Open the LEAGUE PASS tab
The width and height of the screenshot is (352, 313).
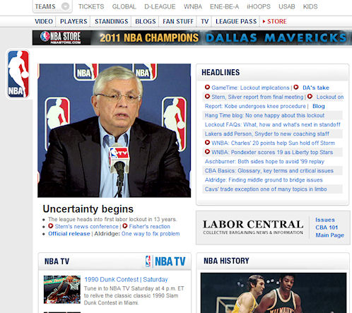[x=236, y=21]
